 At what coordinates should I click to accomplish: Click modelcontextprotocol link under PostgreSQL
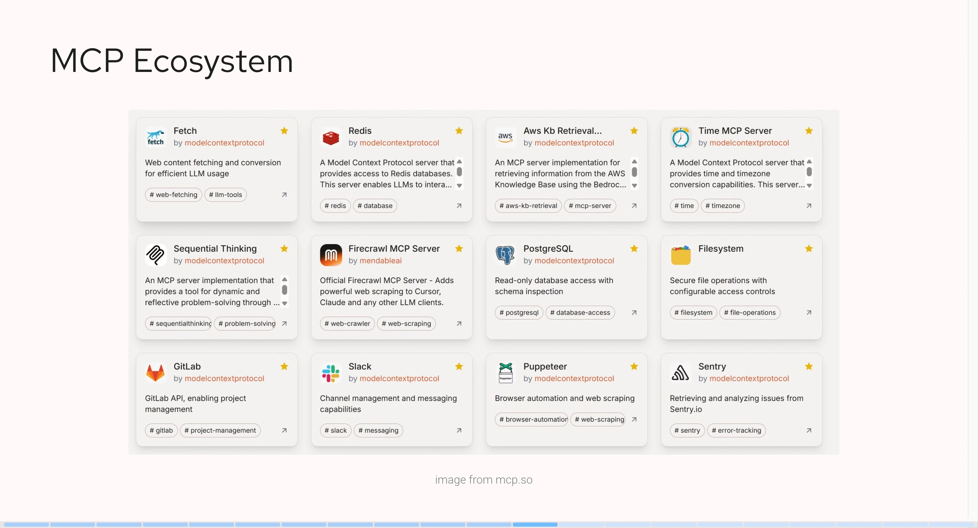[x=574, y=261]
